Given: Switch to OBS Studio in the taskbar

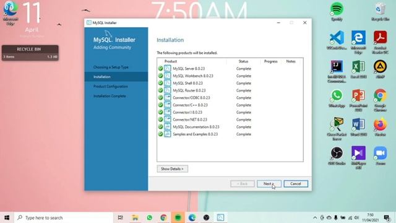Looking at the screenshot, I should click(x=206, y=217).
